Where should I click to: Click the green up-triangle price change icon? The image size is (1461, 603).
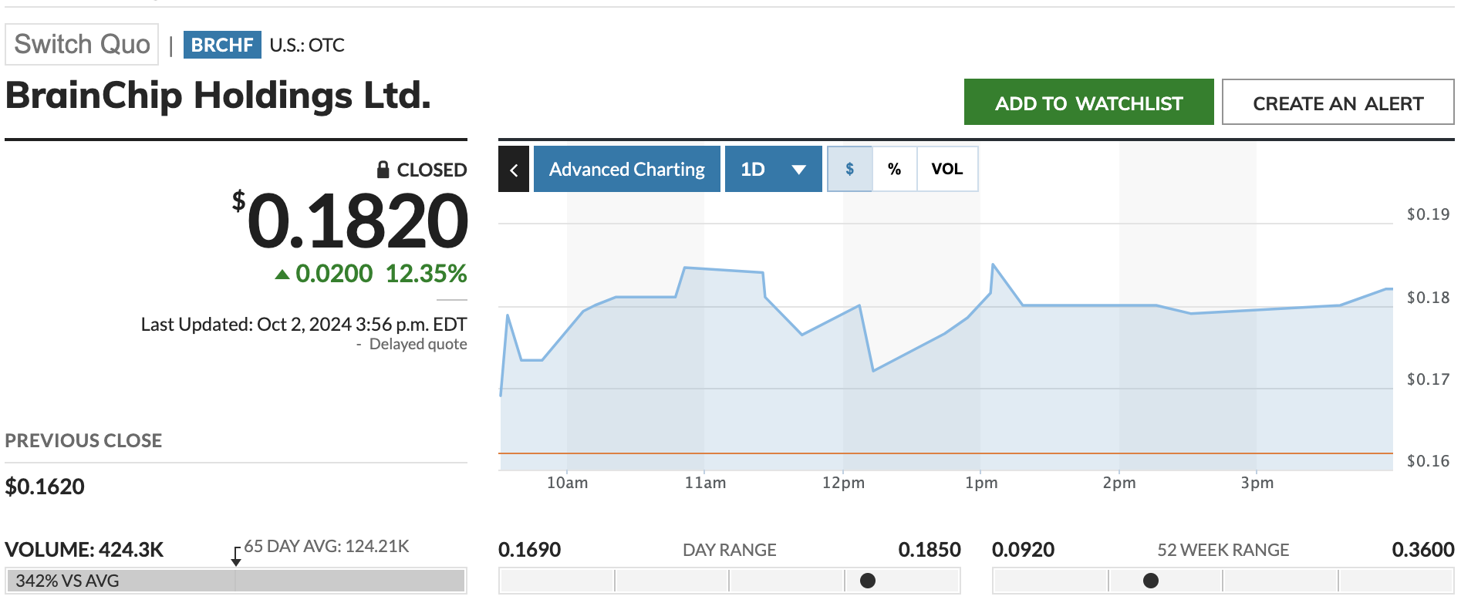[282, 275]
